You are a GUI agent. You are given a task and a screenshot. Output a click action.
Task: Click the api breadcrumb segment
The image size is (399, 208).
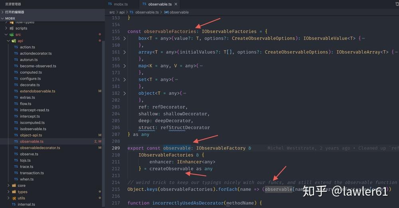(122, 12)
